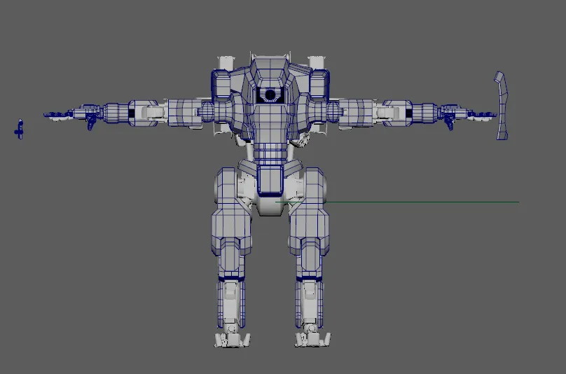Select the robot's abdomen torso block
The width and height of the screenshot is (566, 374).
pos(270,144)
